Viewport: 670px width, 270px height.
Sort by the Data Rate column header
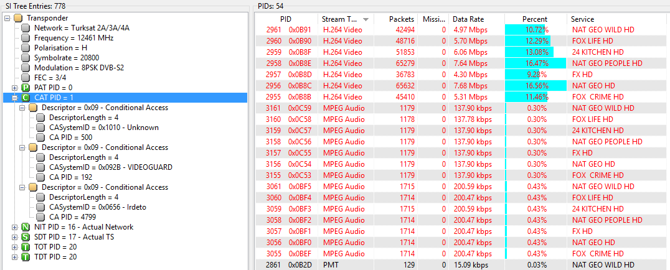pyautogui.click(x=476, y=19)
